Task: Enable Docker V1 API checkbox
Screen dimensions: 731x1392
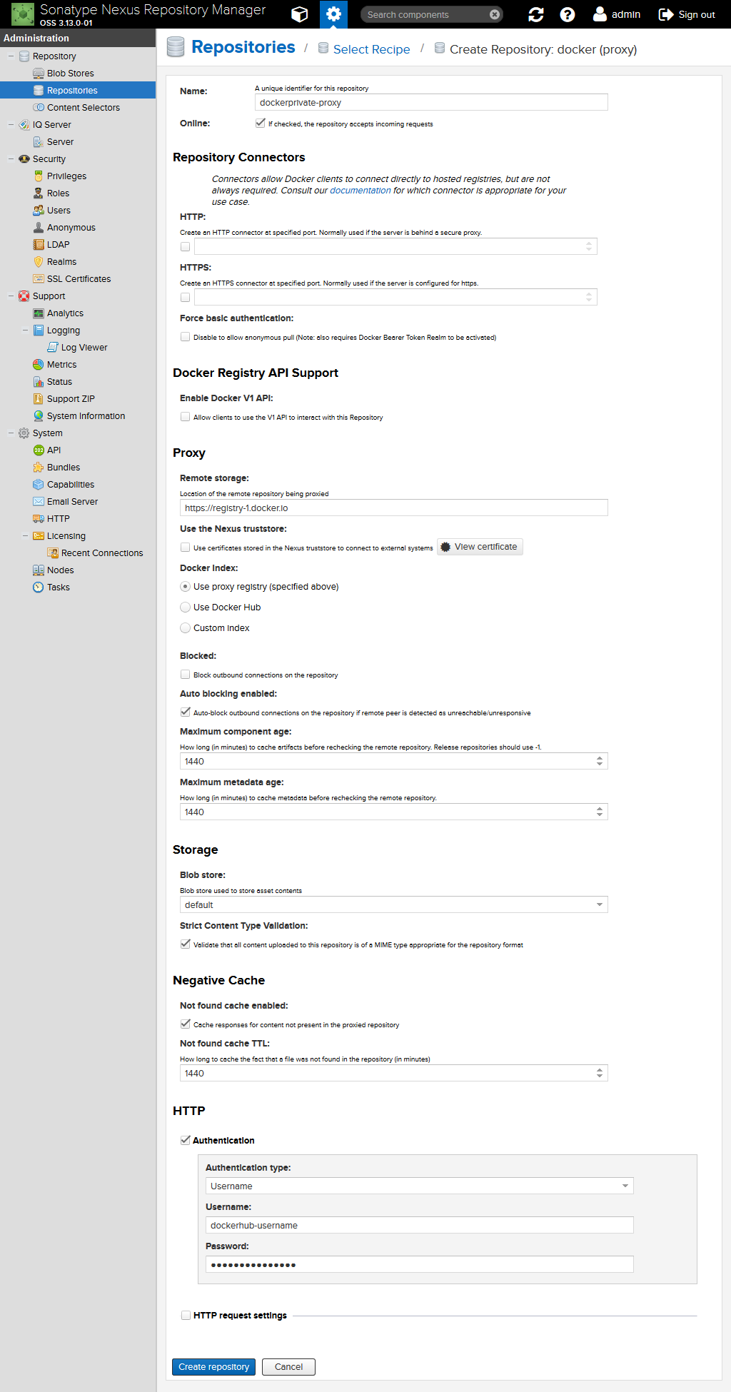Action: click(x=185, y=417)
